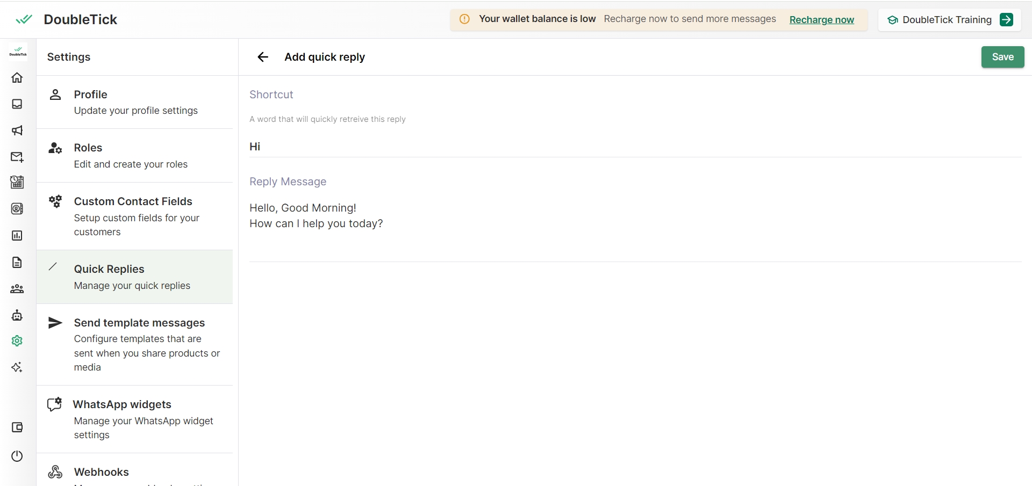Click the AI sparkle sidebar icon
This screenshot has width=1032, height=486.
(x=17, y=367)
